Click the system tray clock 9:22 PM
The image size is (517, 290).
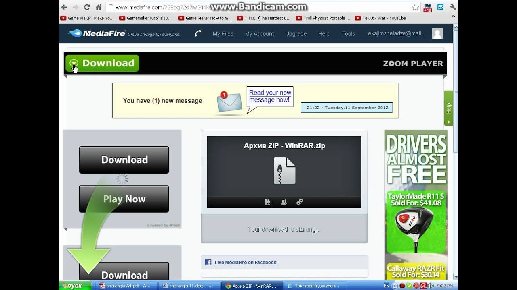[445, 286]
